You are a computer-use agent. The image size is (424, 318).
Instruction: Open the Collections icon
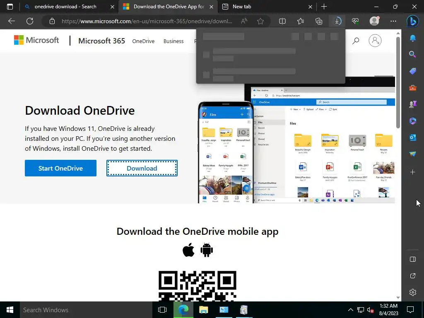[319, 21]
